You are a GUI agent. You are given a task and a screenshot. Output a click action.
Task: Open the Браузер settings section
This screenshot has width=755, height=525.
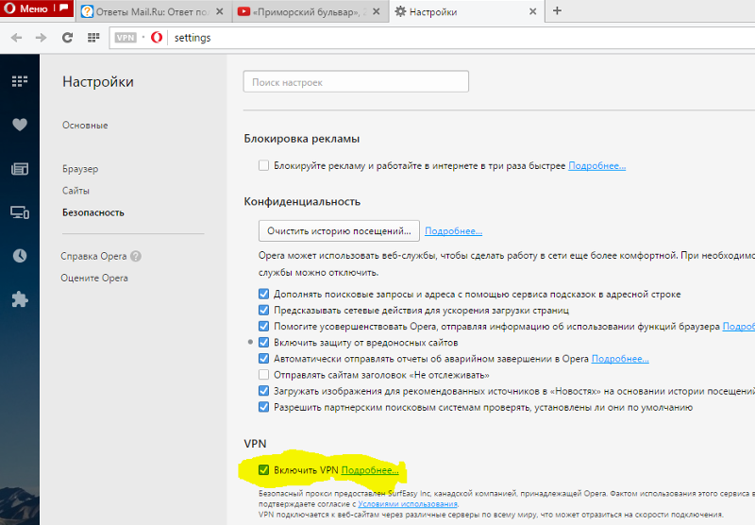click(x=80, y=169)
